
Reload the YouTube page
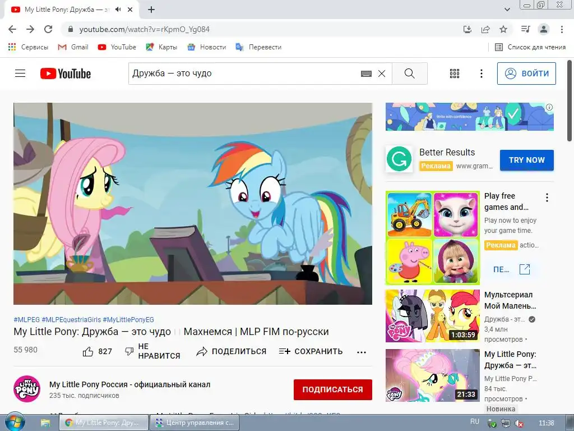pos(48,29)
